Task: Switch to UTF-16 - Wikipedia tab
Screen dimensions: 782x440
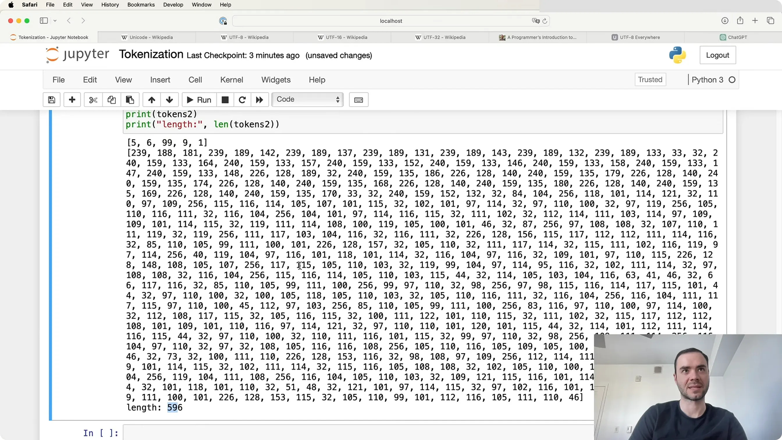Action: 342,37
